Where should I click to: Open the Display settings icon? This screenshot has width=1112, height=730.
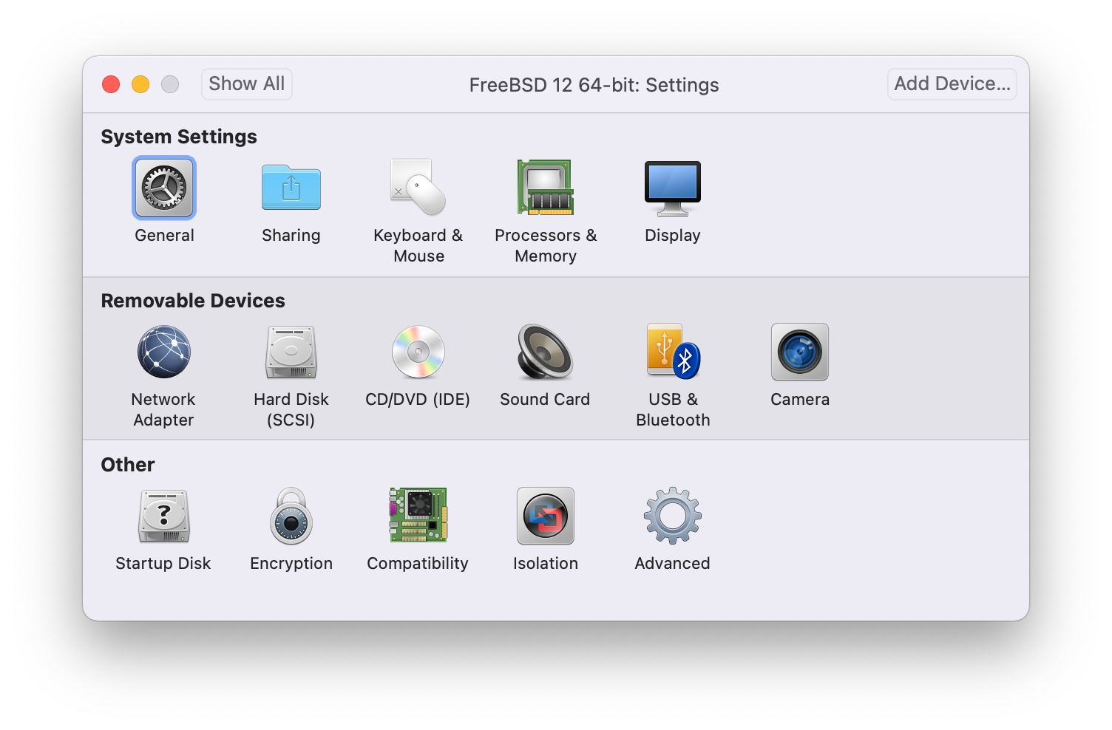(672, 188)
